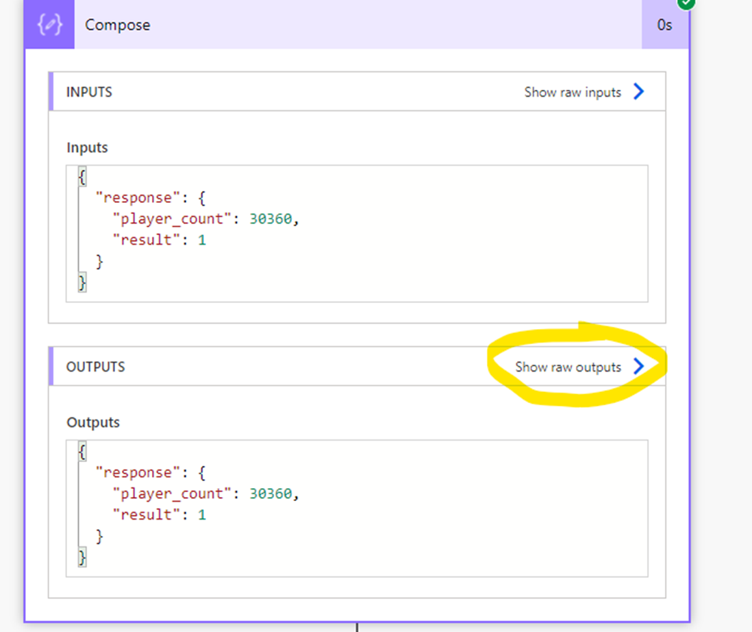Click the response key in the Outputs JSON
This screenshot has height=632, width=752.
pyautogui.click(x=138, y=472)
